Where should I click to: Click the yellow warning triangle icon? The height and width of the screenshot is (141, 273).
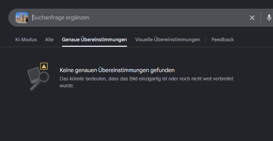click(44, 66)
